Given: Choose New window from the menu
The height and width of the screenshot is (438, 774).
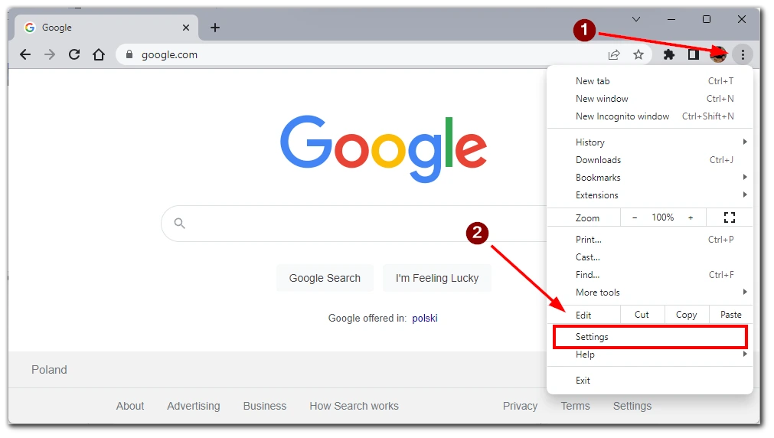Looking at the screenshot, I should click(650, 99).
